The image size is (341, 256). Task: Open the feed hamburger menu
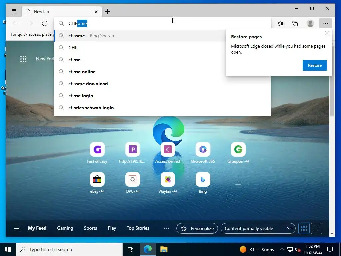pyautogui.click(x=17, y=228)
